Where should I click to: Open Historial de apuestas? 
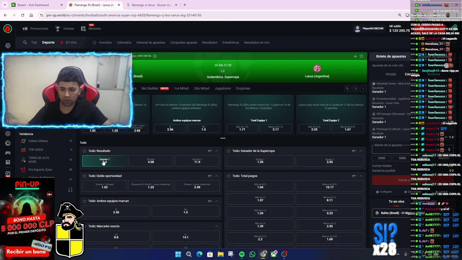pos(151,42)
